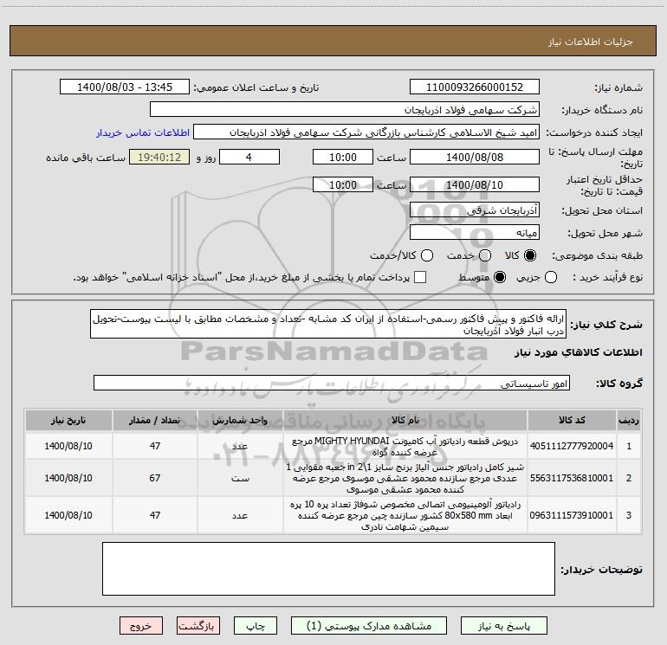The width and height of the screenshot is (667, 645).
Task: Click the رادیاتور آلومینیومی item name
Action: tap(405, 515)
